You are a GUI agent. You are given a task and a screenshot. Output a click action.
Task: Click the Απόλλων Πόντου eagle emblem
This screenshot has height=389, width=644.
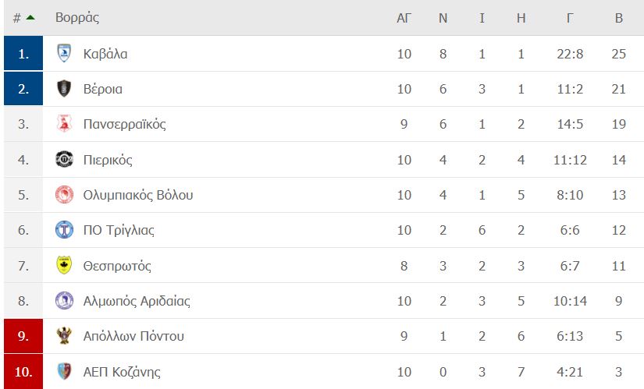click(x=64, y=336)
